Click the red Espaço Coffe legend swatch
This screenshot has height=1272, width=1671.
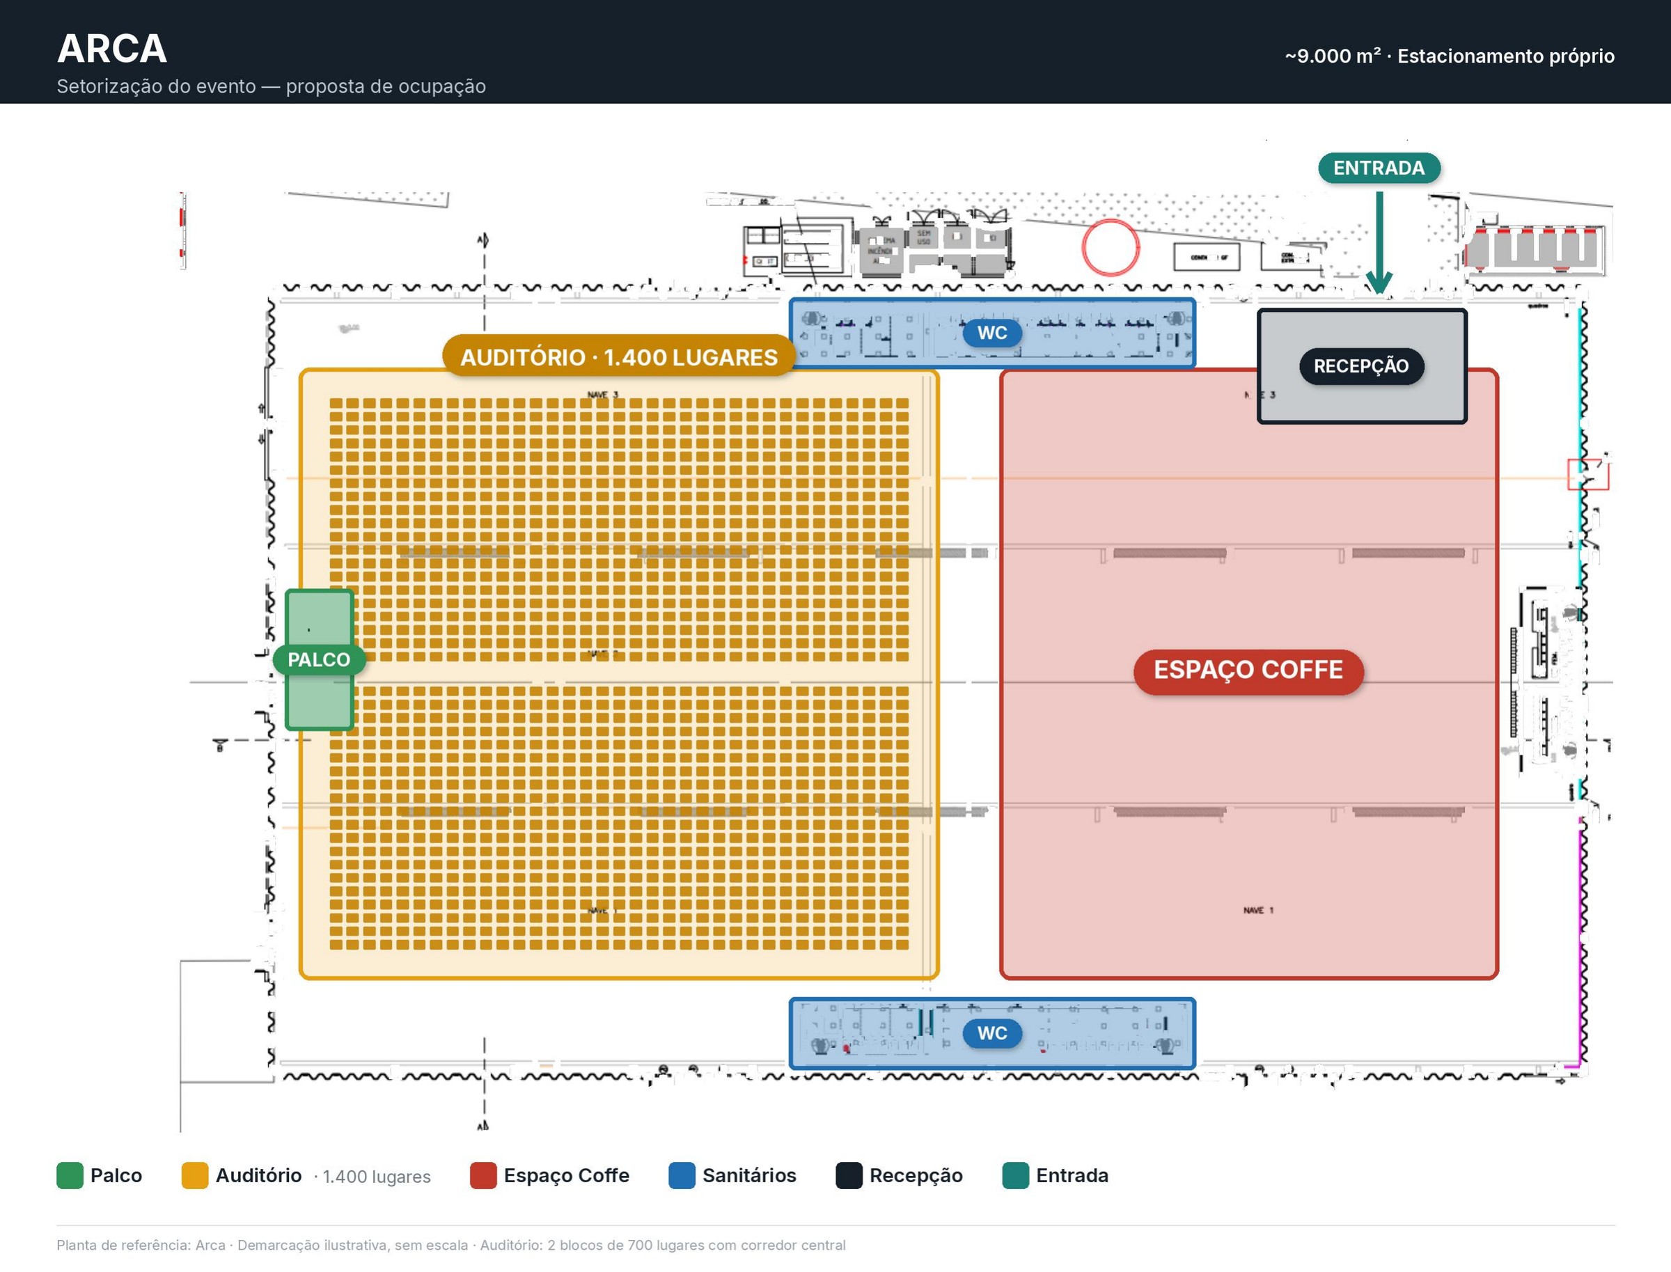483,1176
